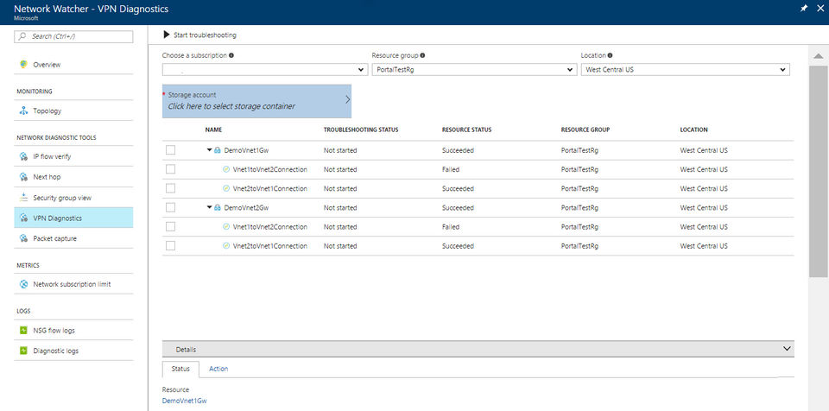829x411 pixels.
Task: Open Storage account container selector
Action: coord(256,101)
